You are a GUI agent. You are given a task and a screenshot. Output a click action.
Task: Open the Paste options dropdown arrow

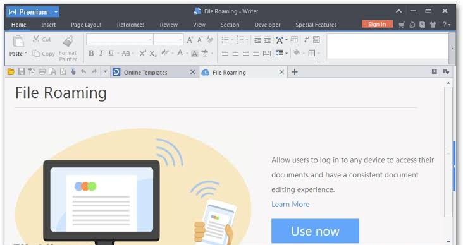pos(26,53)
